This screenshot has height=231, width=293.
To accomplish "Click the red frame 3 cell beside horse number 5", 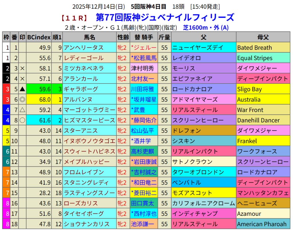I will [7, 89].
